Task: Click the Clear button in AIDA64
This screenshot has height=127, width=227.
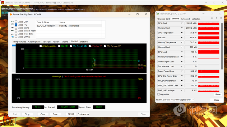Action: 43,114
